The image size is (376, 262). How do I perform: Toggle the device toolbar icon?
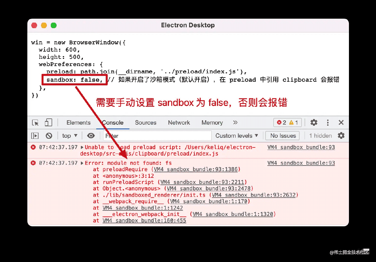coord(49,123)
